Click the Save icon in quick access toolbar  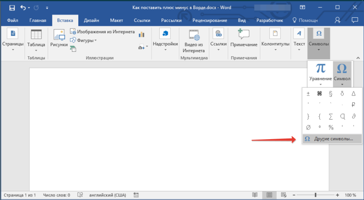[12, 8]
